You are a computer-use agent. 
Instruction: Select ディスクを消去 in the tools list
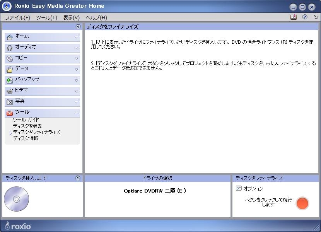click(x=27, y=126)
